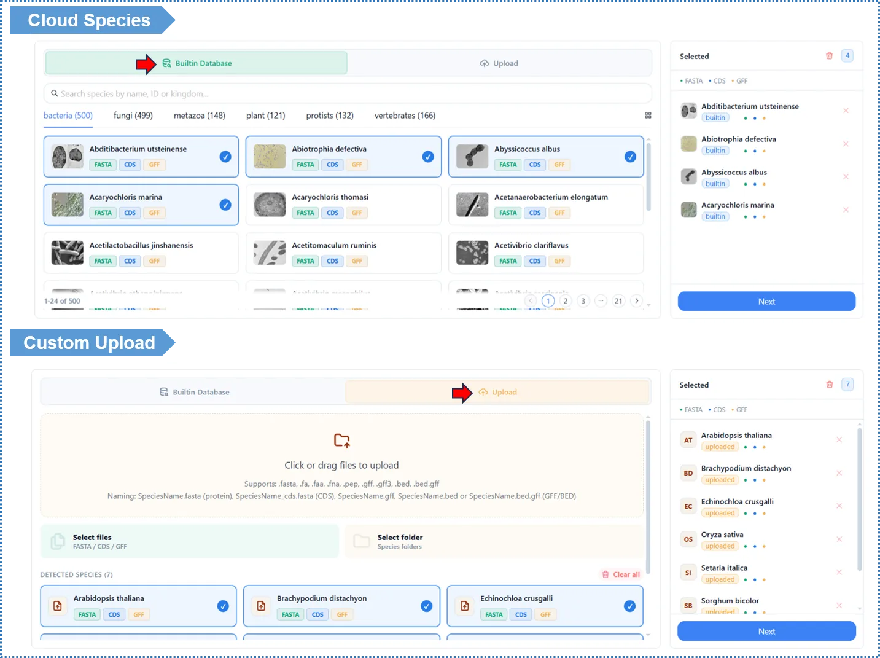Select the plant (121) category tab
880x658 pixels.
[x=266, y=116]
